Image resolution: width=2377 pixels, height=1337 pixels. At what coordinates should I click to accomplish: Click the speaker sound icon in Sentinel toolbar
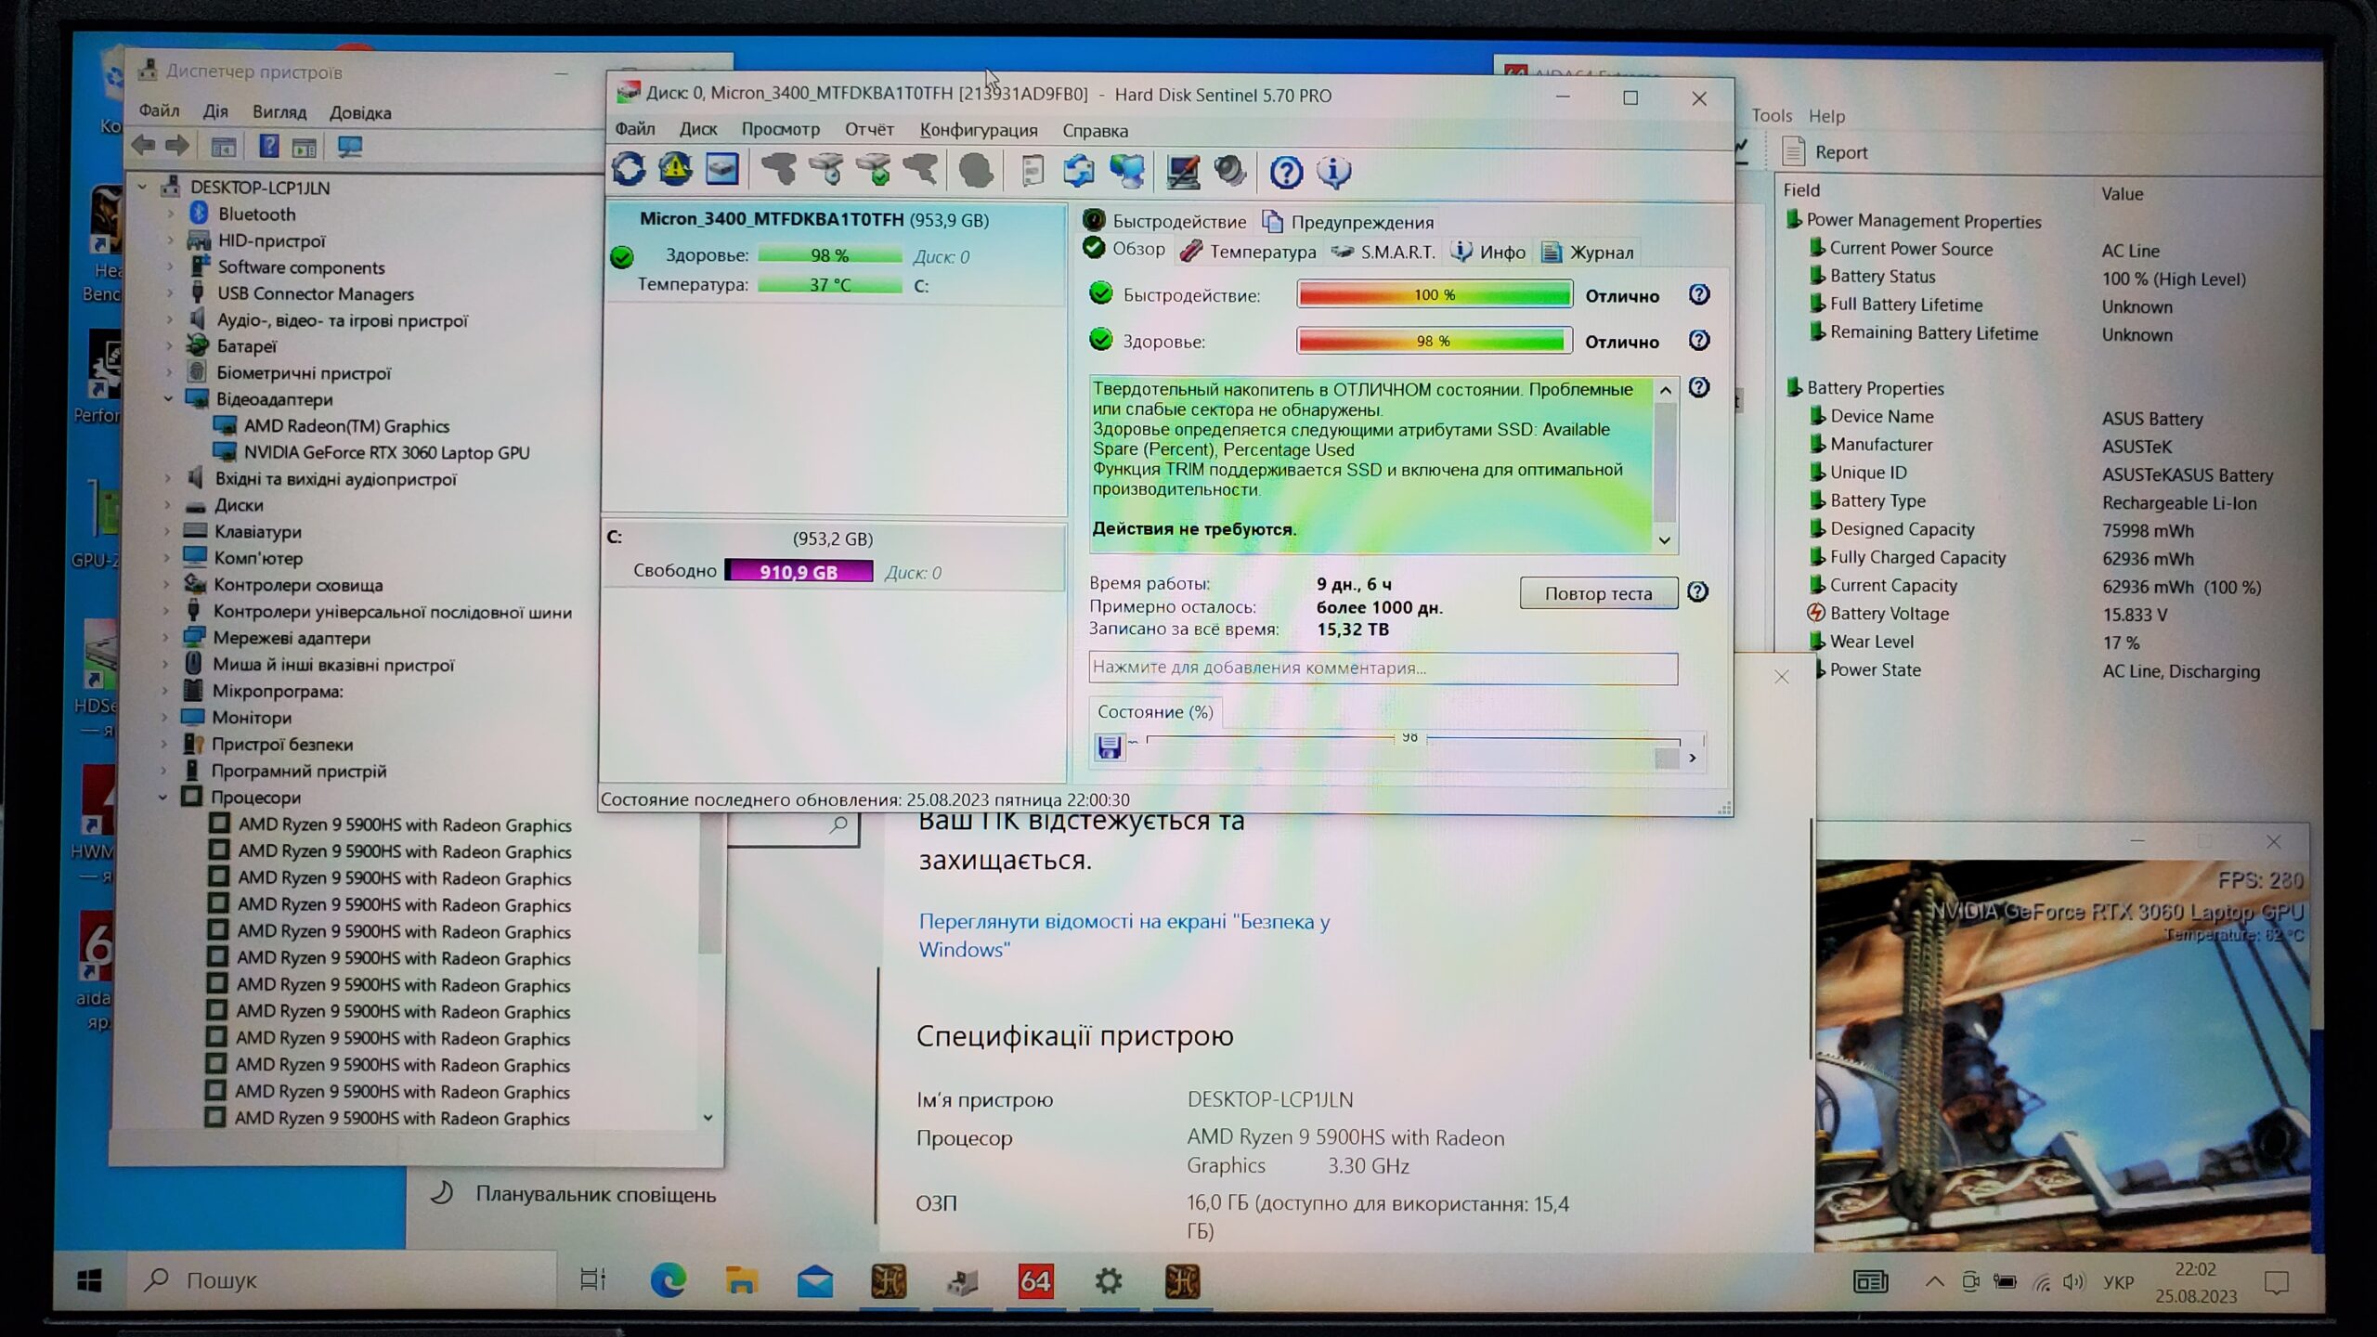[1230, 171]
